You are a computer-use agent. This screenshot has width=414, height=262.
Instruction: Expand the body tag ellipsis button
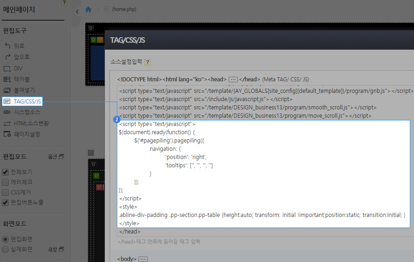(143, 259)
